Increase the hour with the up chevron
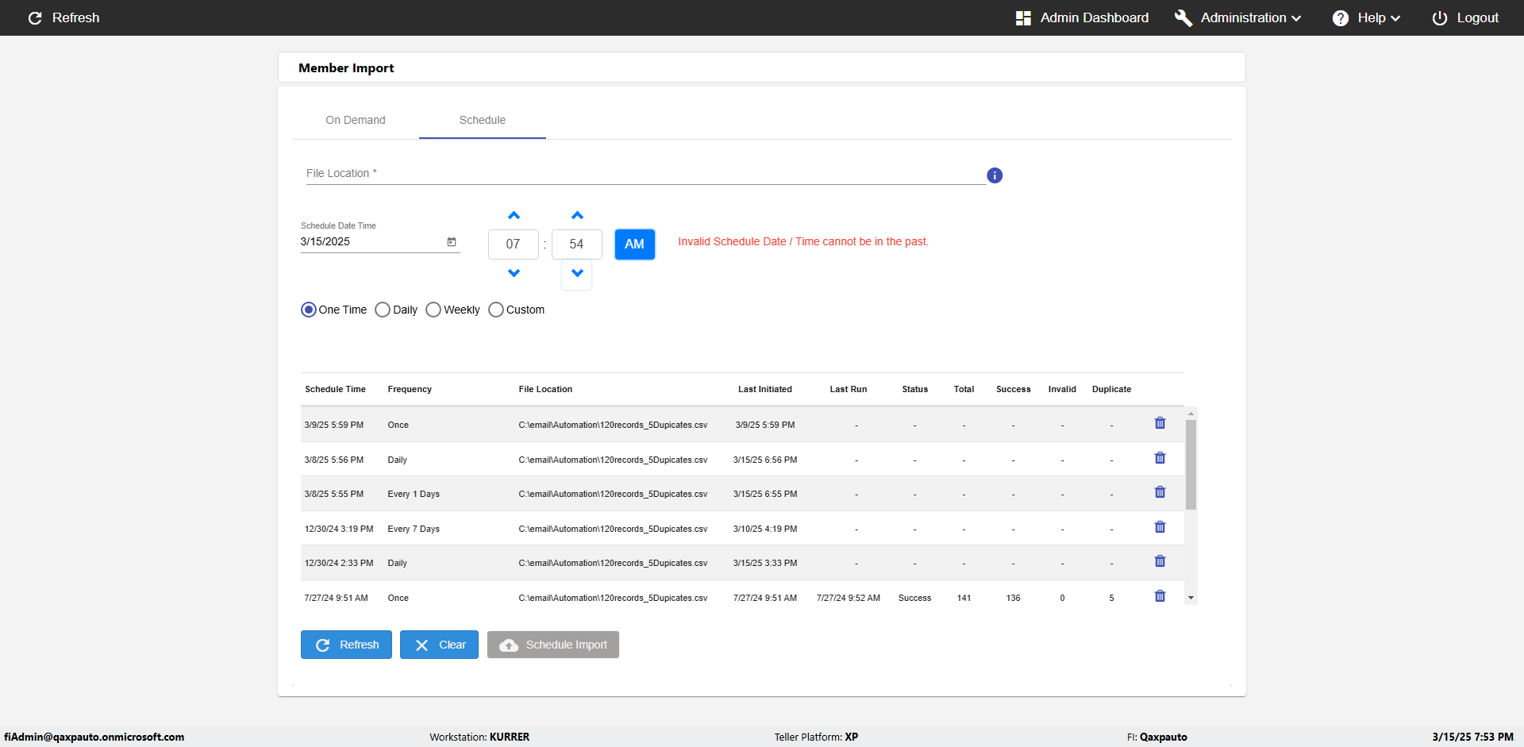 514,216
